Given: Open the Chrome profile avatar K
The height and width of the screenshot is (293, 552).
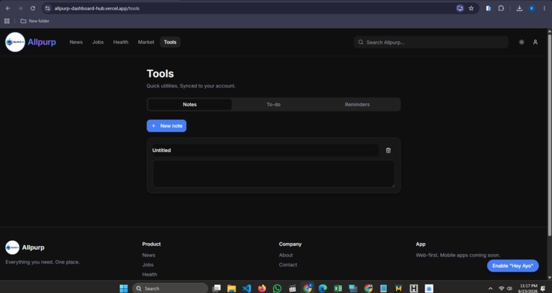Looking at the screenshot, I should (532, 8).
